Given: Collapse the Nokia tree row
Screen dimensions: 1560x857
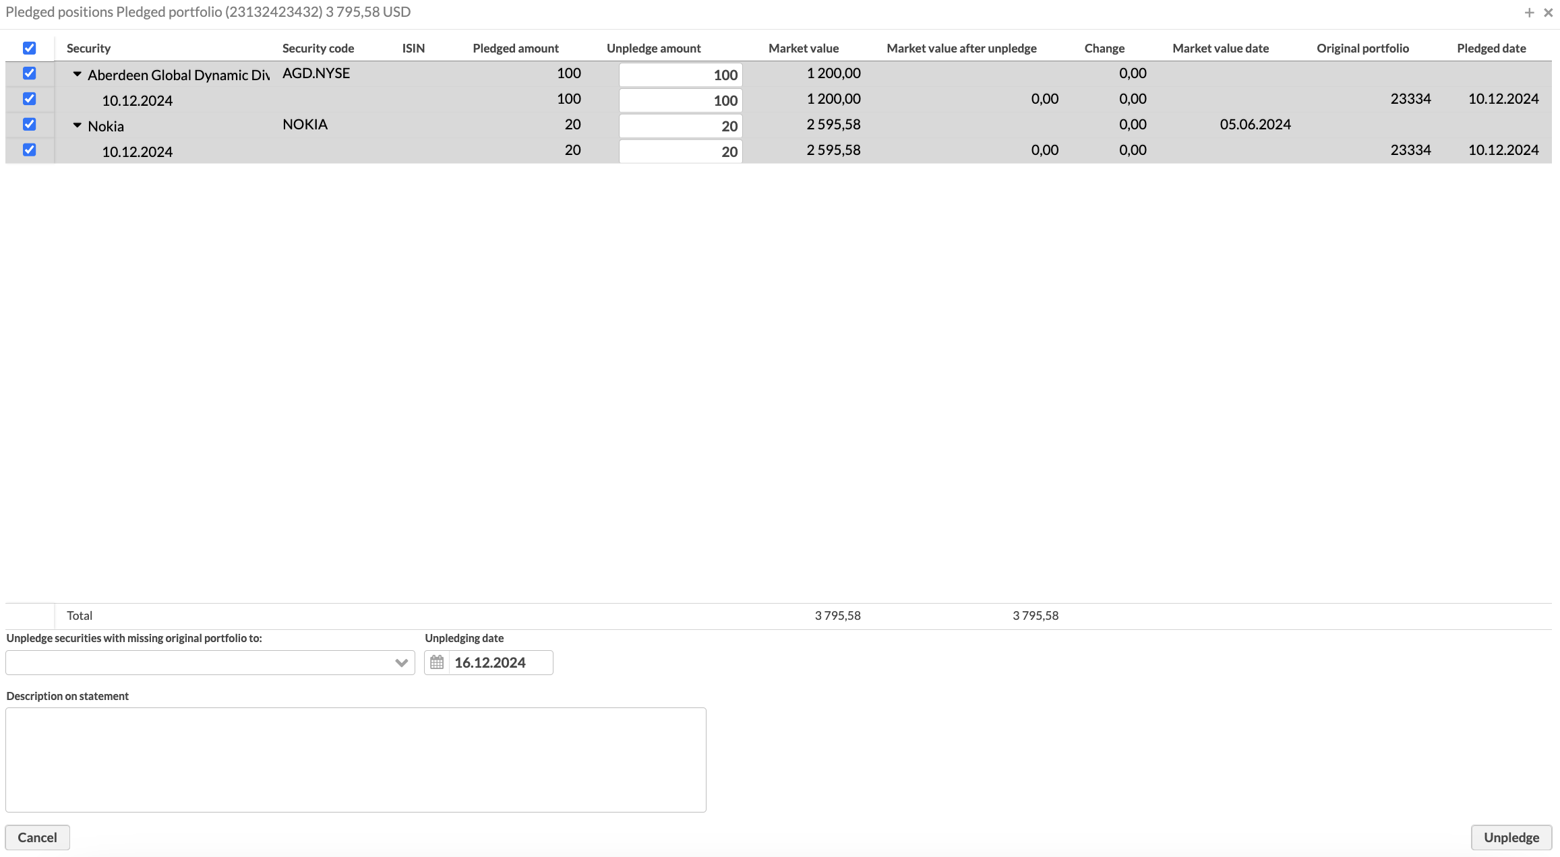Looking at the screenshot, I should click(x=77, y=125).
